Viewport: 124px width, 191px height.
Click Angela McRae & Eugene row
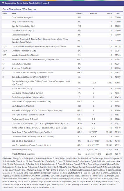[62, 154]
